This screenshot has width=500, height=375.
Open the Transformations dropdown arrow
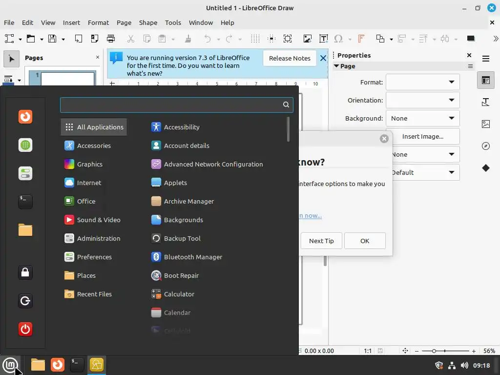(x=391, y=39)
